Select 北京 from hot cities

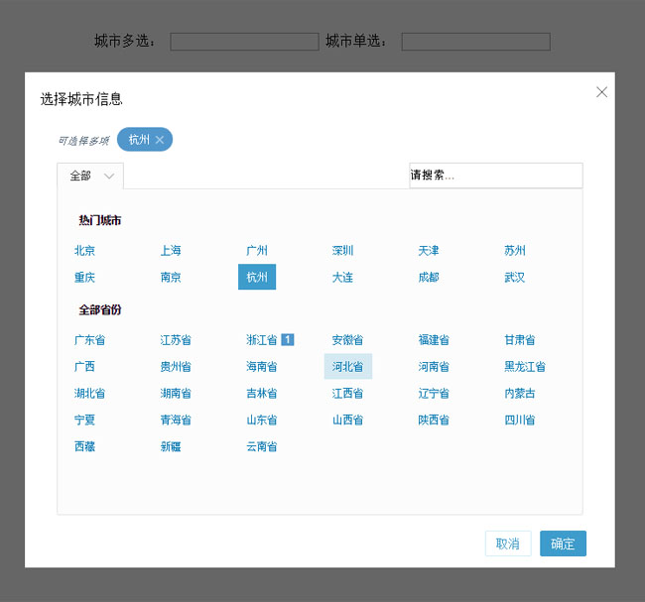(84, 251)
